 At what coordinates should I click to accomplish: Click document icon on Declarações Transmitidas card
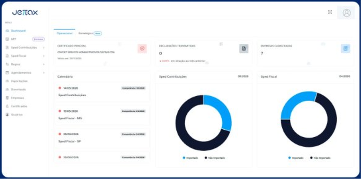244,49
